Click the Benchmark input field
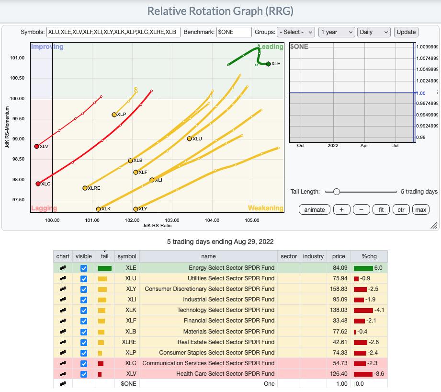 234,32
